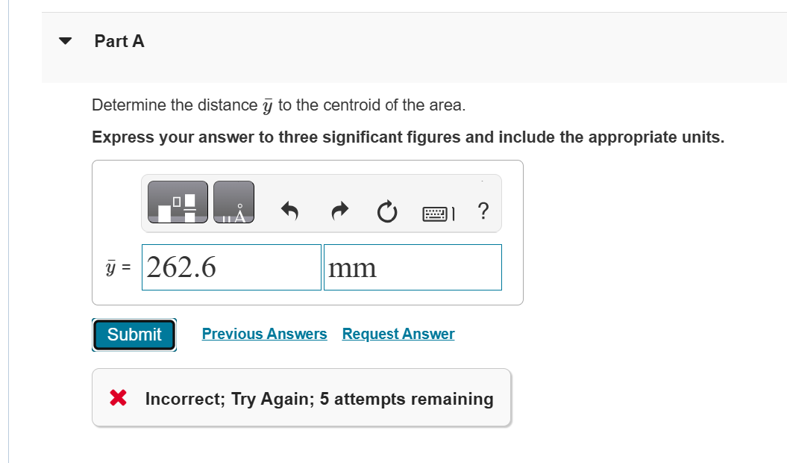Select the Part A title text
The height and width of the screenshot is (463, 787).
point(119,41)
